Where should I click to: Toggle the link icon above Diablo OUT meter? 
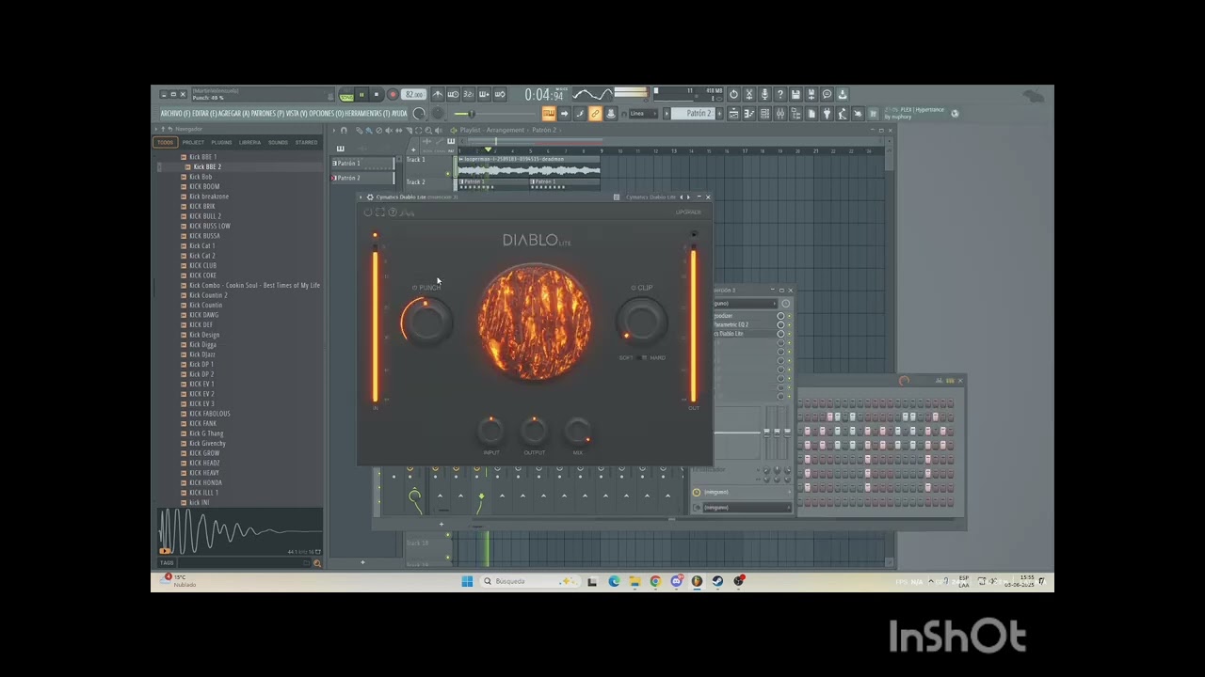[694, 234]
